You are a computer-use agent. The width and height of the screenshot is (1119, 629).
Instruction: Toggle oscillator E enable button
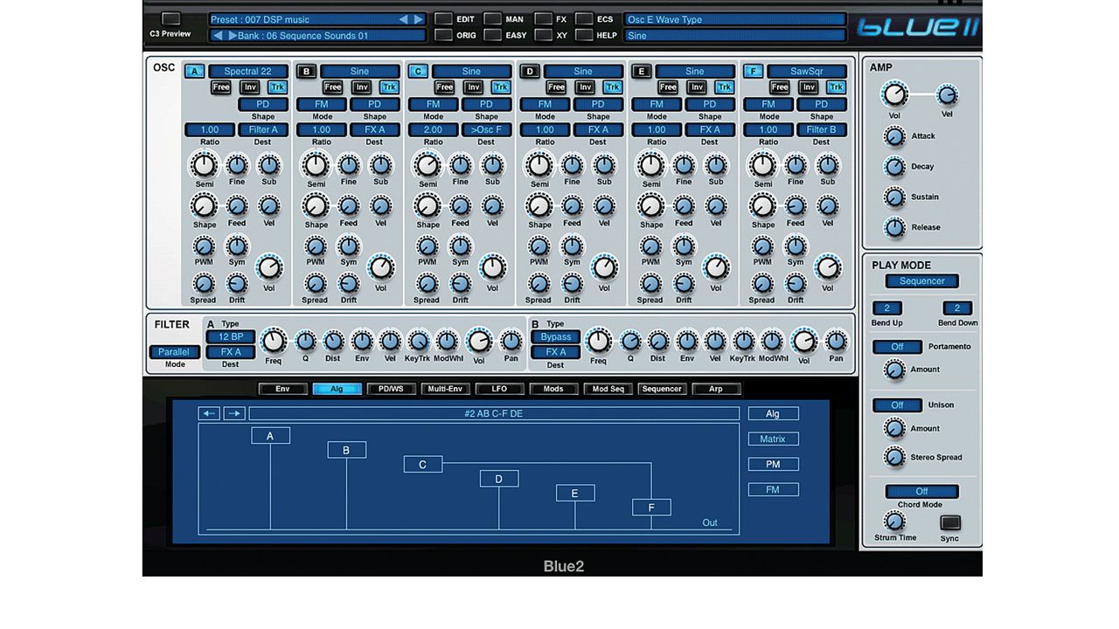point(642,72)
